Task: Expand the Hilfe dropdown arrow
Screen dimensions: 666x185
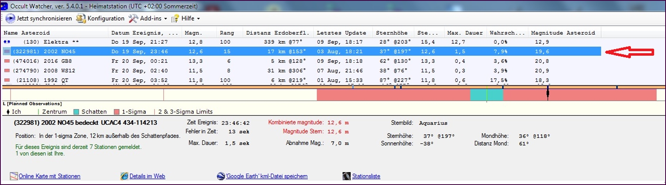Action: (198, 19)
